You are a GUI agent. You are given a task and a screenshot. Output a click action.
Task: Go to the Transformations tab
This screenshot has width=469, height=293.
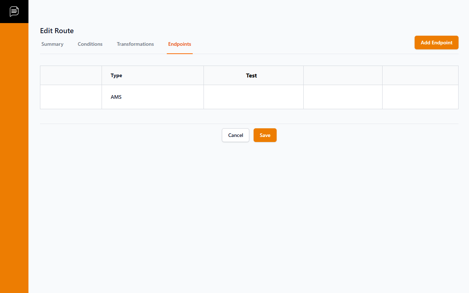point(135,44)
